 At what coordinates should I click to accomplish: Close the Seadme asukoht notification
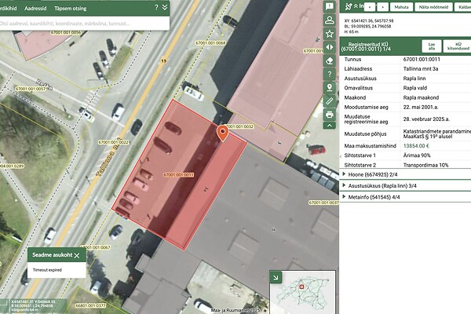75,256
